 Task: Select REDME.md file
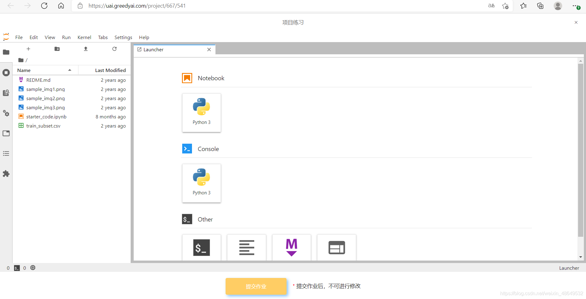pos(72,80)
